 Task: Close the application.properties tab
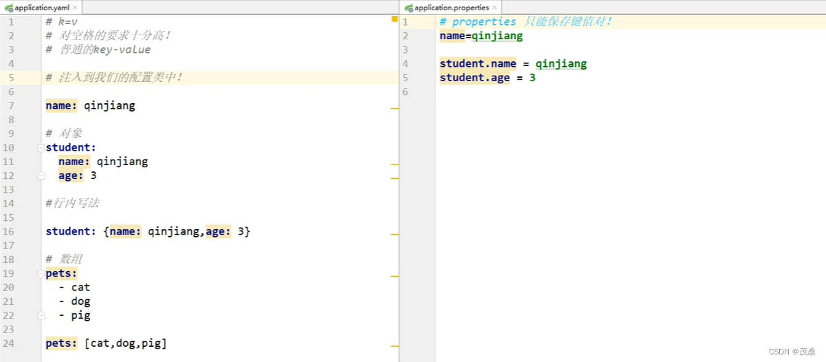(494, 8)
